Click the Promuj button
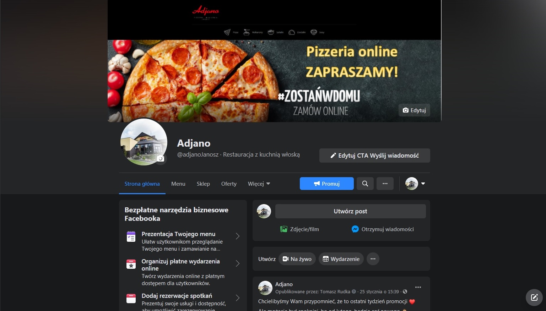The image size is (546, 311). coord(327,184)
